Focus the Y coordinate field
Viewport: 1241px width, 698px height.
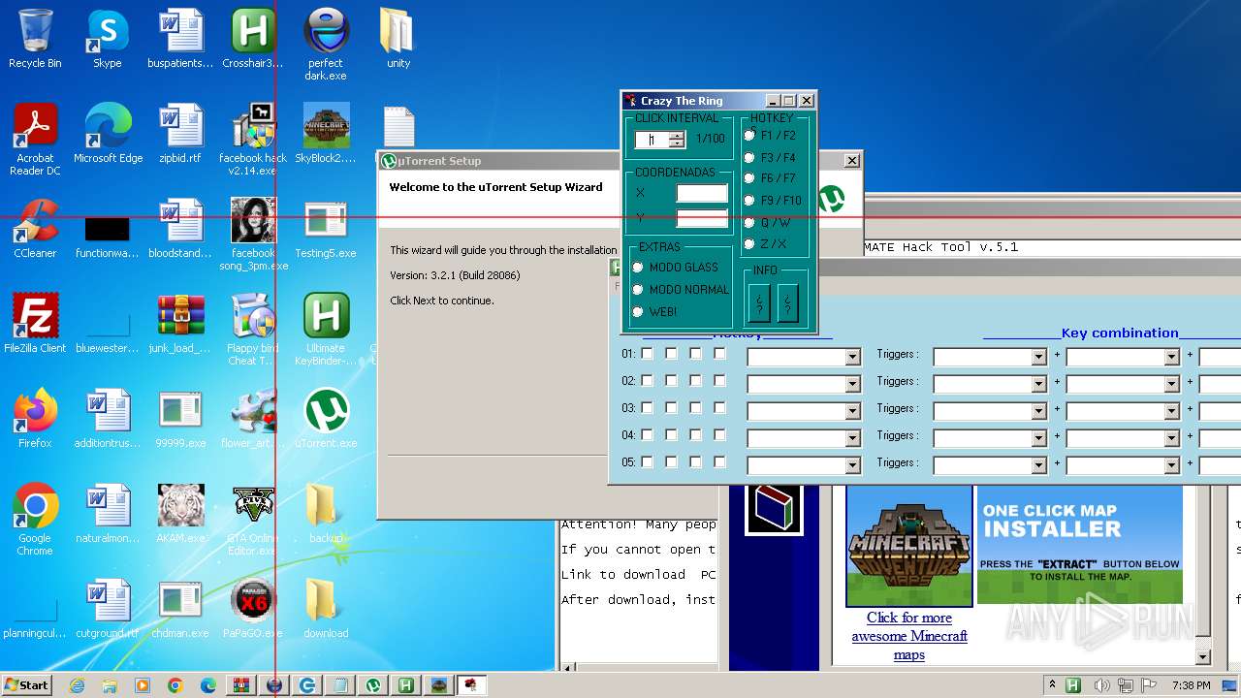[702, 218]
